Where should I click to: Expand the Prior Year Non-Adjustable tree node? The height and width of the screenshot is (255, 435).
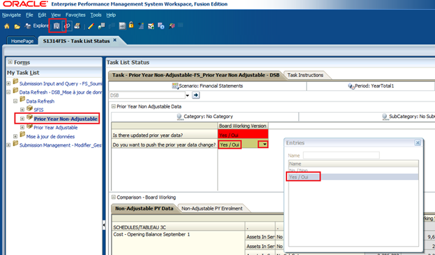pyautogui.click(x=22, y=119)
